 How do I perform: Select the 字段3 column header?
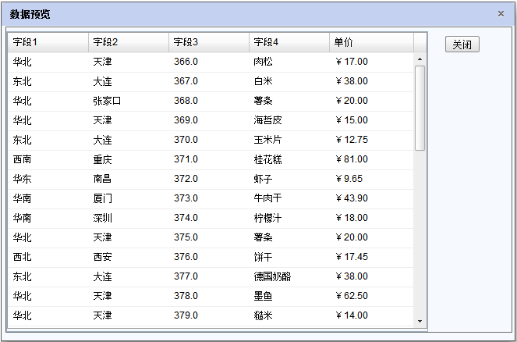208,42
